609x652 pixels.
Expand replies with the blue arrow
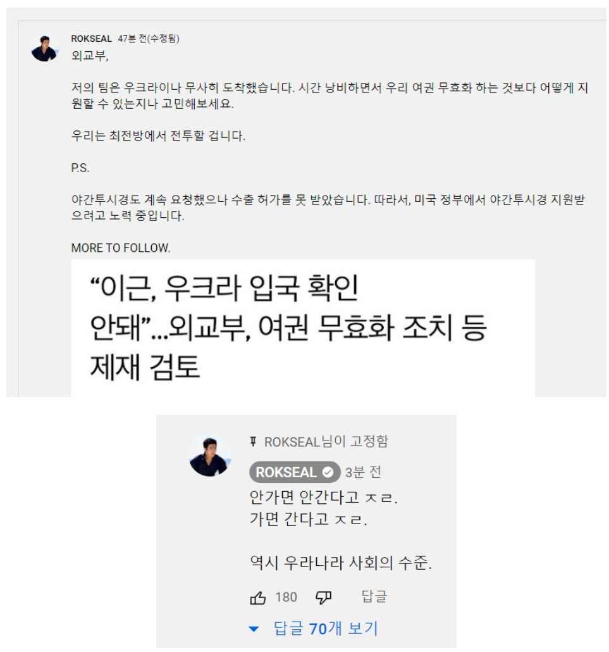coord(254,629)
